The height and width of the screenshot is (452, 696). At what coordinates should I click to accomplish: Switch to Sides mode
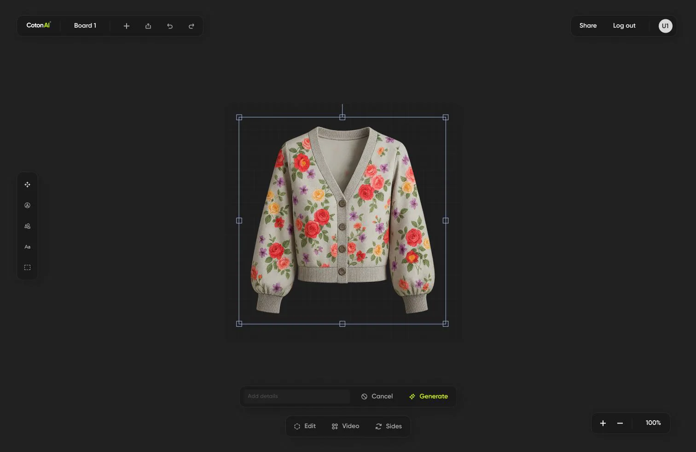[x=389, y=426]
